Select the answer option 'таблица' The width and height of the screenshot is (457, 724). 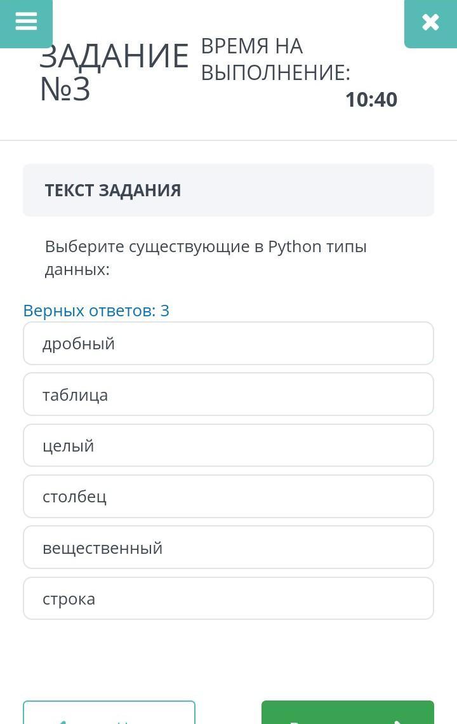tap(228, 394)
